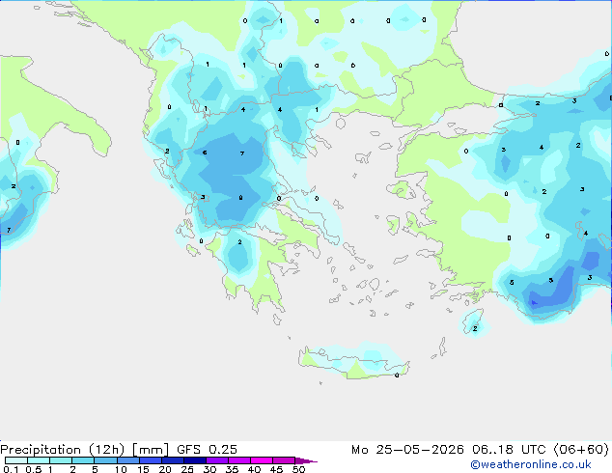This screenshot has height=473, width=612.
Task: Click the 0.1–0.5 mm legend color box
Action: click(16, 460)
